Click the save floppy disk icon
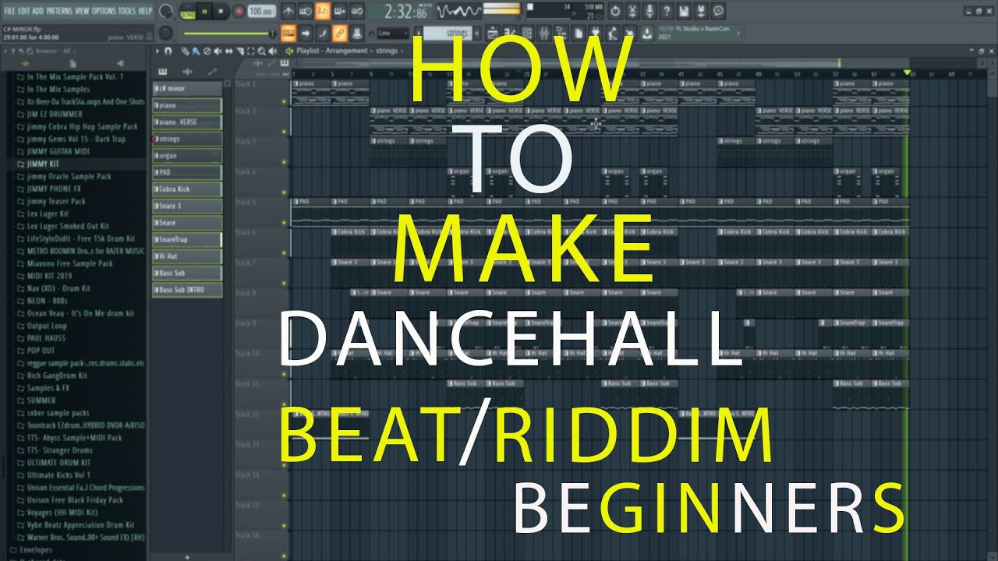998x561 pixels. 684,12
